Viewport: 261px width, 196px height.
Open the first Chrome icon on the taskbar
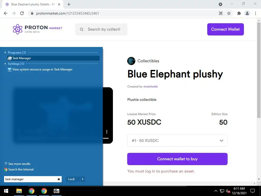click(x=31, y=191)
